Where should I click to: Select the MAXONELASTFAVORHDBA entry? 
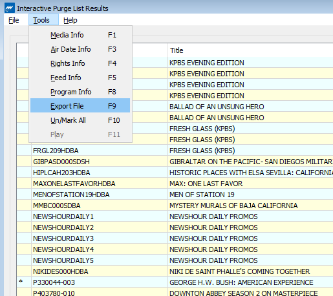point(74,184)
